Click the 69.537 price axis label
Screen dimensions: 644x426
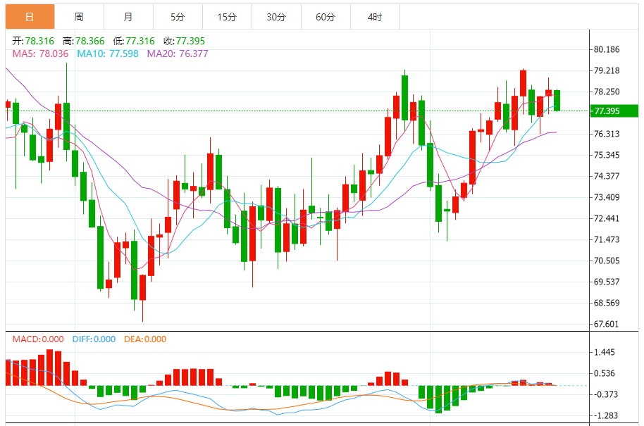[607, 282]
